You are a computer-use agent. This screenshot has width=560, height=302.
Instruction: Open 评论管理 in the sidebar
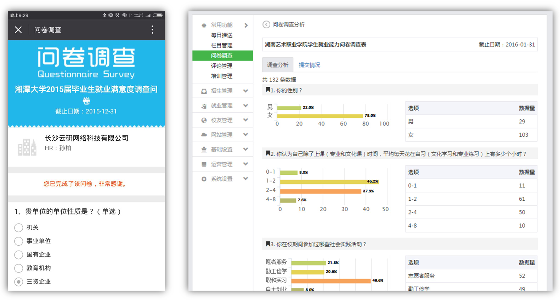(222, 66)
